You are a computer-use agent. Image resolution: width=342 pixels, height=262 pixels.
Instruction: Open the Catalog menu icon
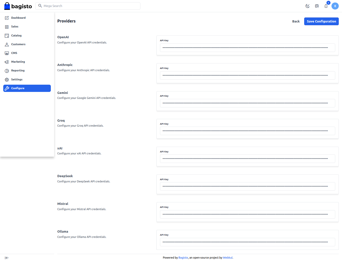7,35
